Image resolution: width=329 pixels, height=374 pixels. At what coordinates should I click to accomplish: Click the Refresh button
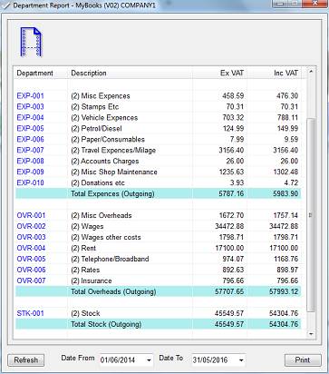[26, 360]
